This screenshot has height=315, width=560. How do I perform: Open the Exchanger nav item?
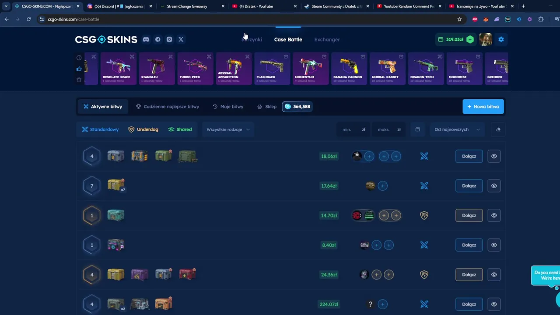(x=327, y=39)
